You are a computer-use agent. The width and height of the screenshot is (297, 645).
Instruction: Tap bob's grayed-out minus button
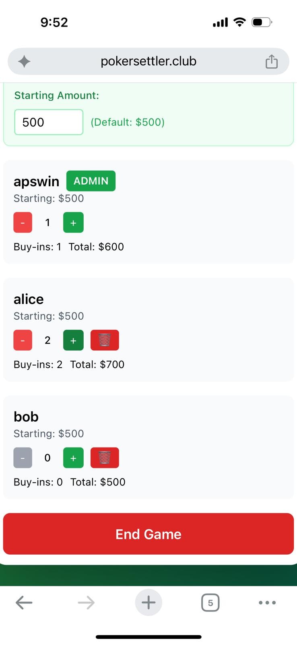pyautogui.click(x=23, y=458)
